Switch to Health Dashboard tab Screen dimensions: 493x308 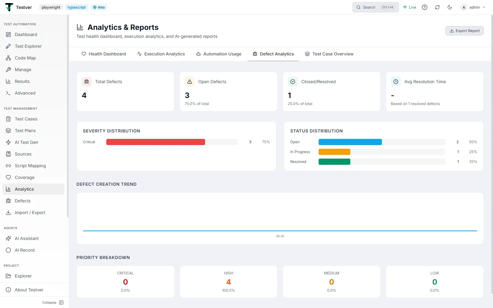(x=104, y=54)
